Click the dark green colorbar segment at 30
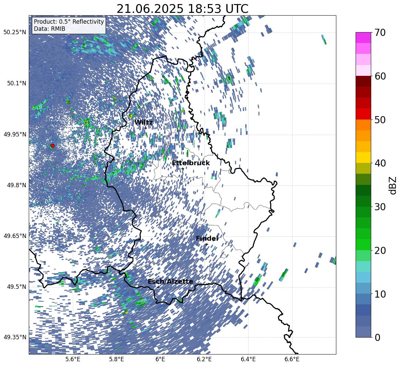 pos(363,201)
